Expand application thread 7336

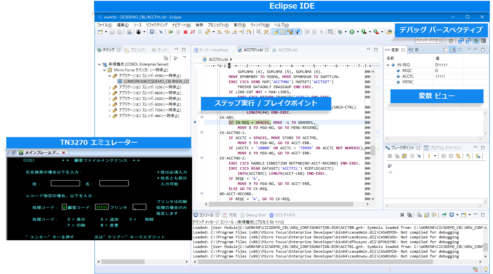109,110
